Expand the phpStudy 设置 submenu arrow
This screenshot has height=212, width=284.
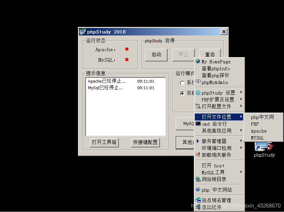pos(241,92)
